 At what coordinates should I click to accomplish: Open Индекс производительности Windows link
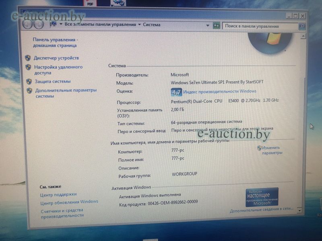220,92
